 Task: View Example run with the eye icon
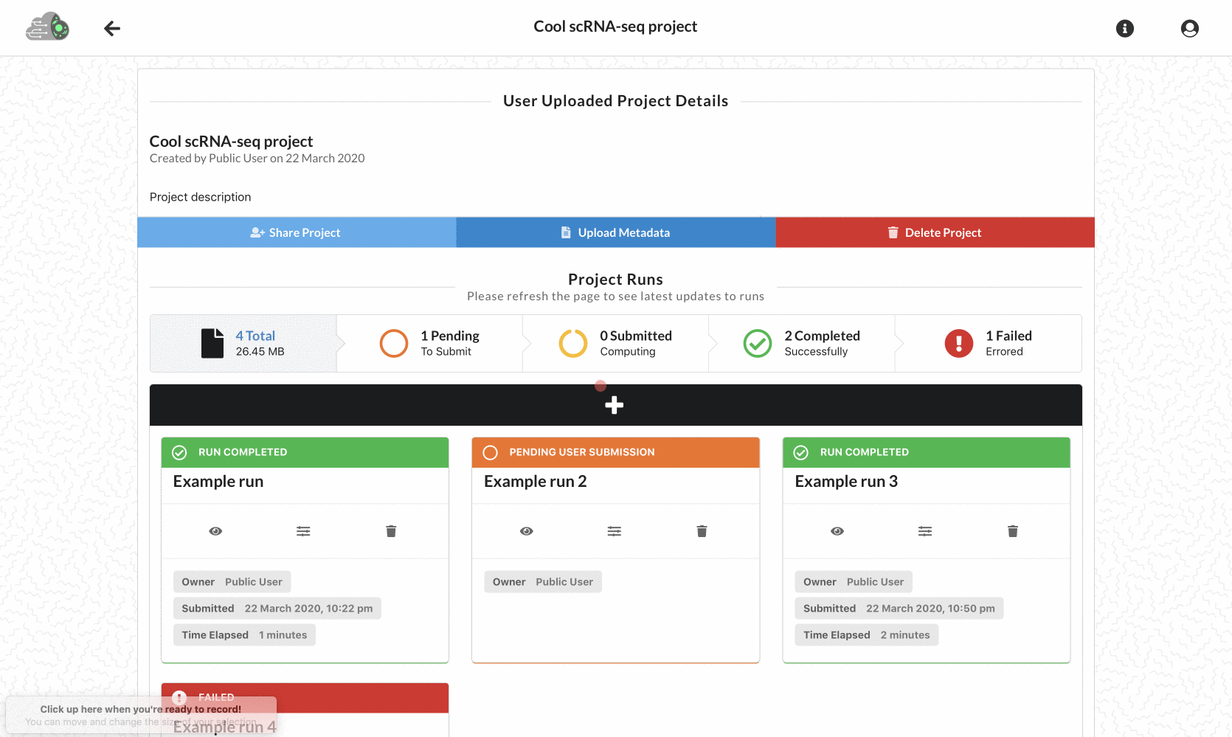click(x=215, y=531)
